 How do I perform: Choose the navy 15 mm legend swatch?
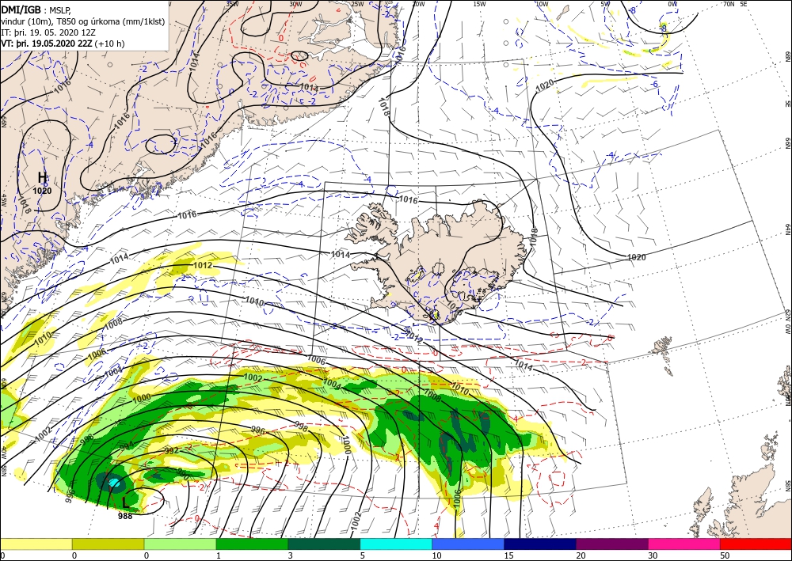pyautogui.click(x=540, y=544)
